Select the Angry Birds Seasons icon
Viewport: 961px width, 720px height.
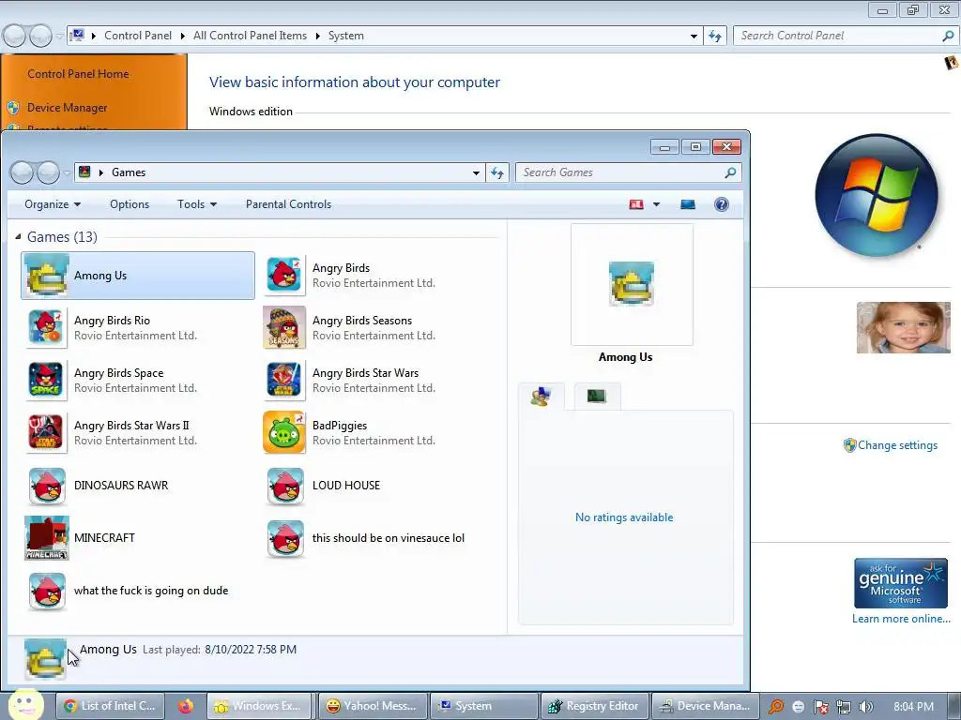(x=284, y=327)
